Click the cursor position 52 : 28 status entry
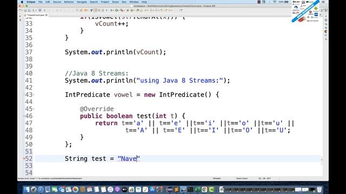The height and width of the screenshot is (194, 346). tap(264, 178)
